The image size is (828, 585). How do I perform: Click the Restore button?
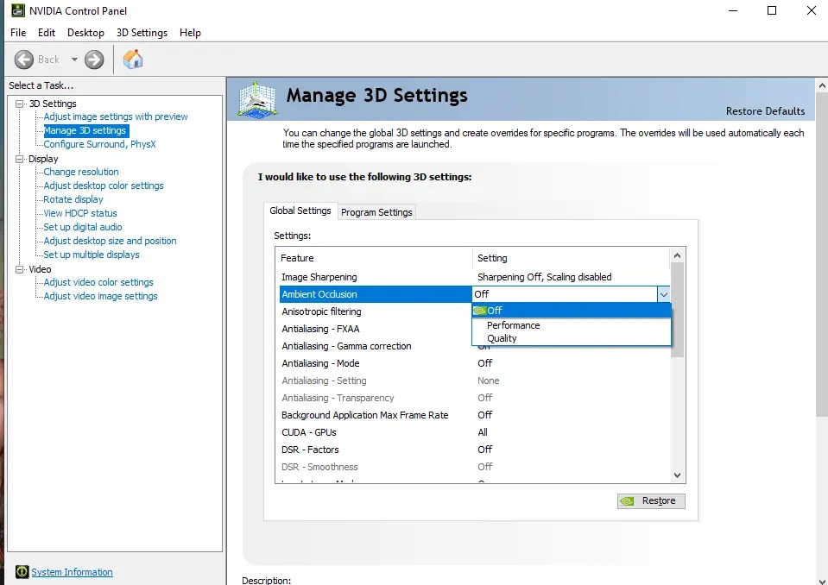tap(651, 500)
